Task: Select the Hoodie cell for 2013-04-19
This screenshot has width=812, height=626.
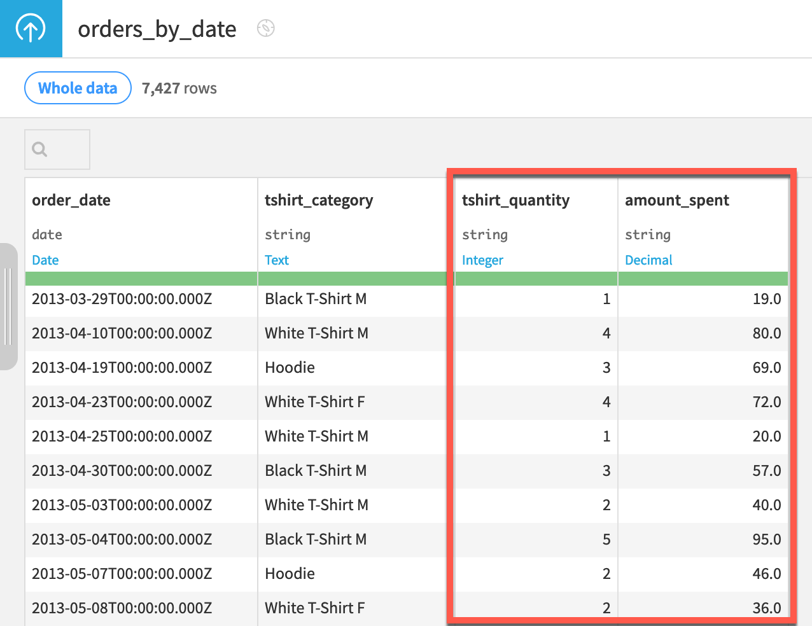Action: pos(290,368)
